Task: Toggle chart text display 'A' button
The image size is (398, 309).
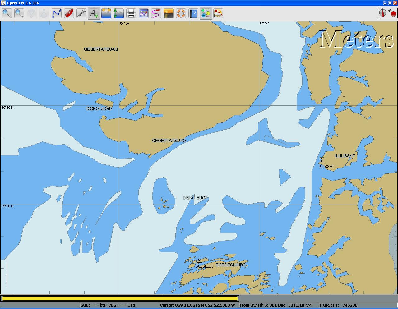Action: (x=94, y=13)
